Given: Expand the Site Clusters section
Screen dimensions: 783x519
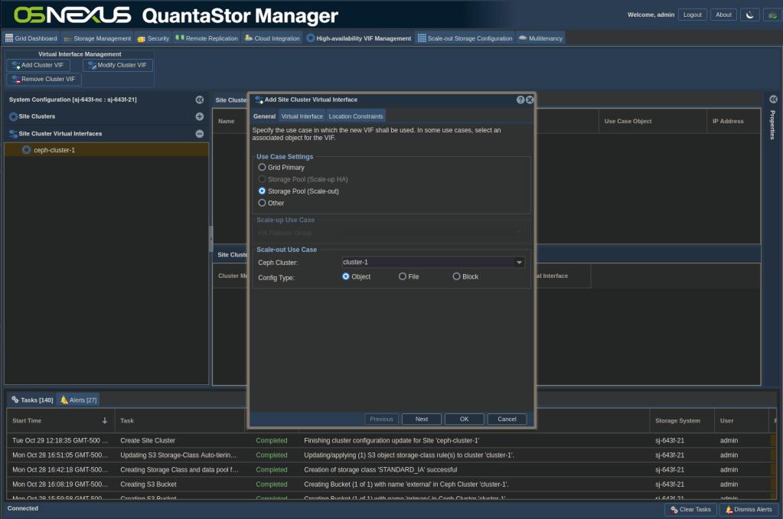Looking at the screenshot, I should pyautogui.click(x=199, y=116).
